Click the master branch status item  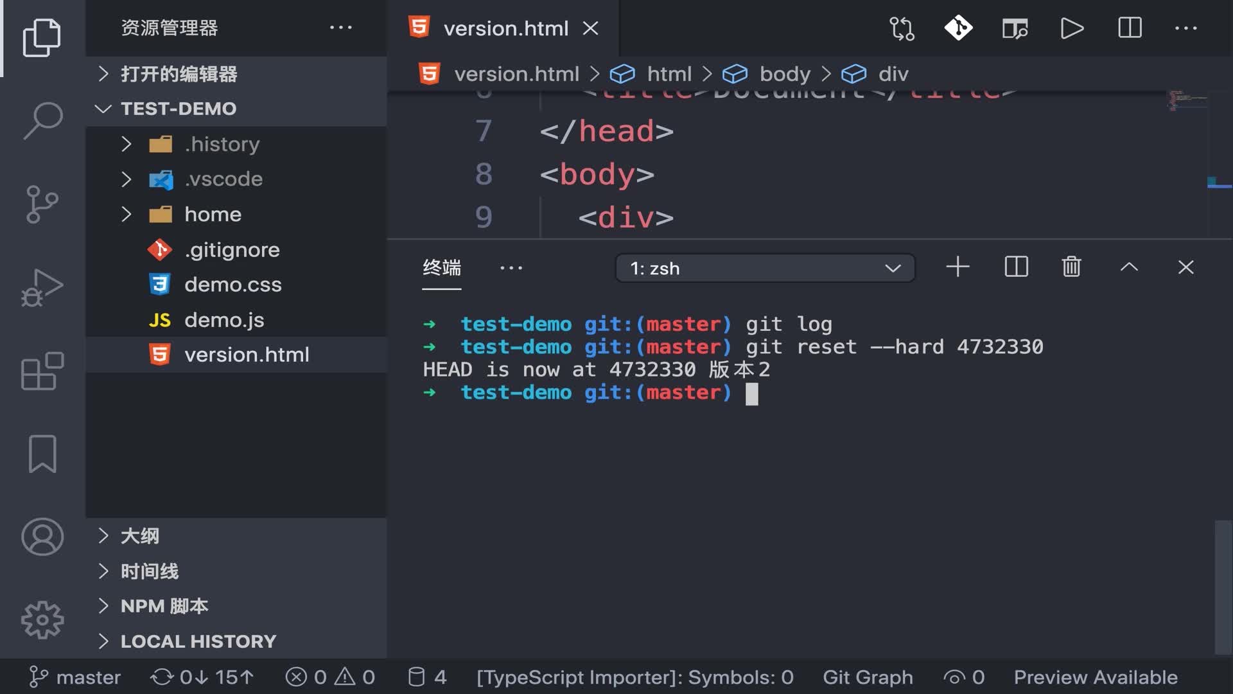click(x=75, y=677)
